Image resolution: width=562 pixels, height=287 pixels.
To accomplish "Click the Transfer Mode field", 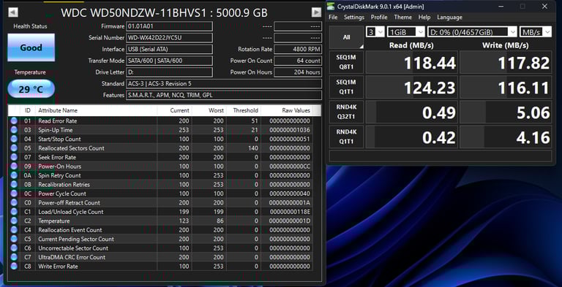I will pos(169,61).
